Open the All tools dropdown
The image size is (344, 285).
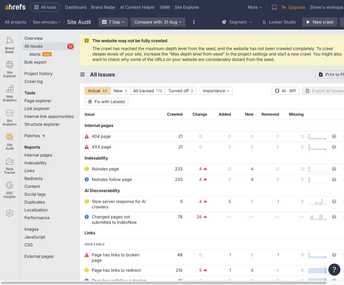pos(45,7)
